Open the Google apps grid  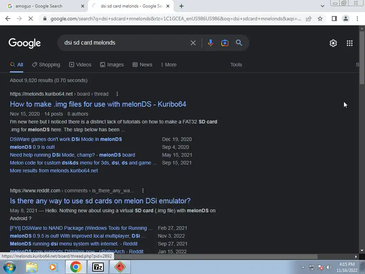click(349, 43)
